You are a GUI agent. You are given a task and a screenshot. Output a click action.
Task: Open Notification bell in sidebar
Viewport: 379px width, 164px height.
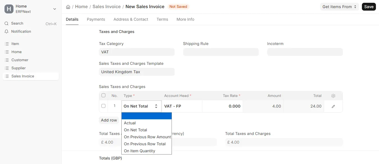[x=7, y=32]
